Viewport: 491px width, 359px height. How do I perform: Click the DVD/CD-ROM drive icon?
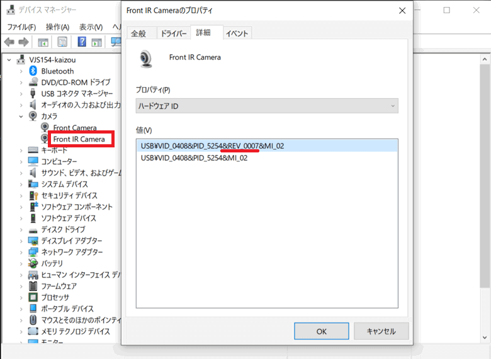click(x=34, y=83)
